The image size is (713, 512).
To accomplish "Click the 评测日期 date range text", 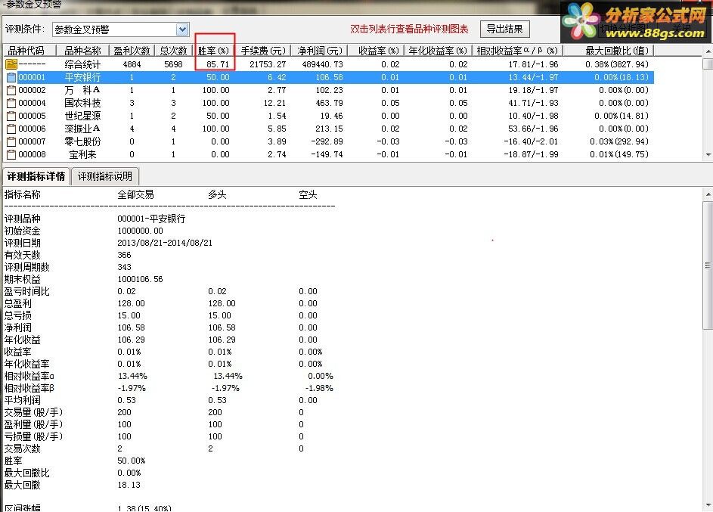I will coord(165,243).
